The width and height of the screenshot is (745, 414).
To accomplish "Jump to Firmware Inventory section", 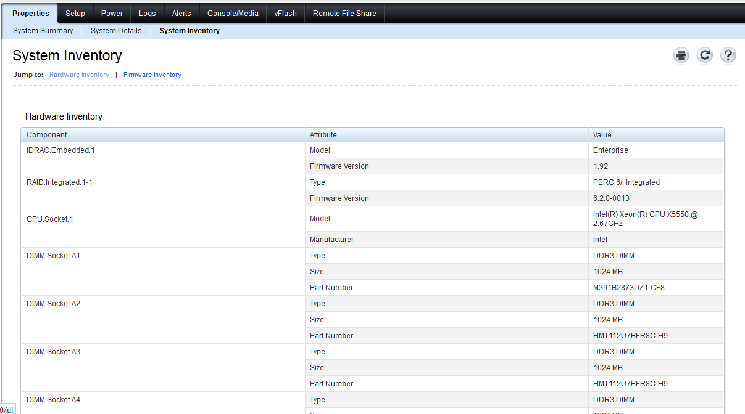I will click(152, 75).
